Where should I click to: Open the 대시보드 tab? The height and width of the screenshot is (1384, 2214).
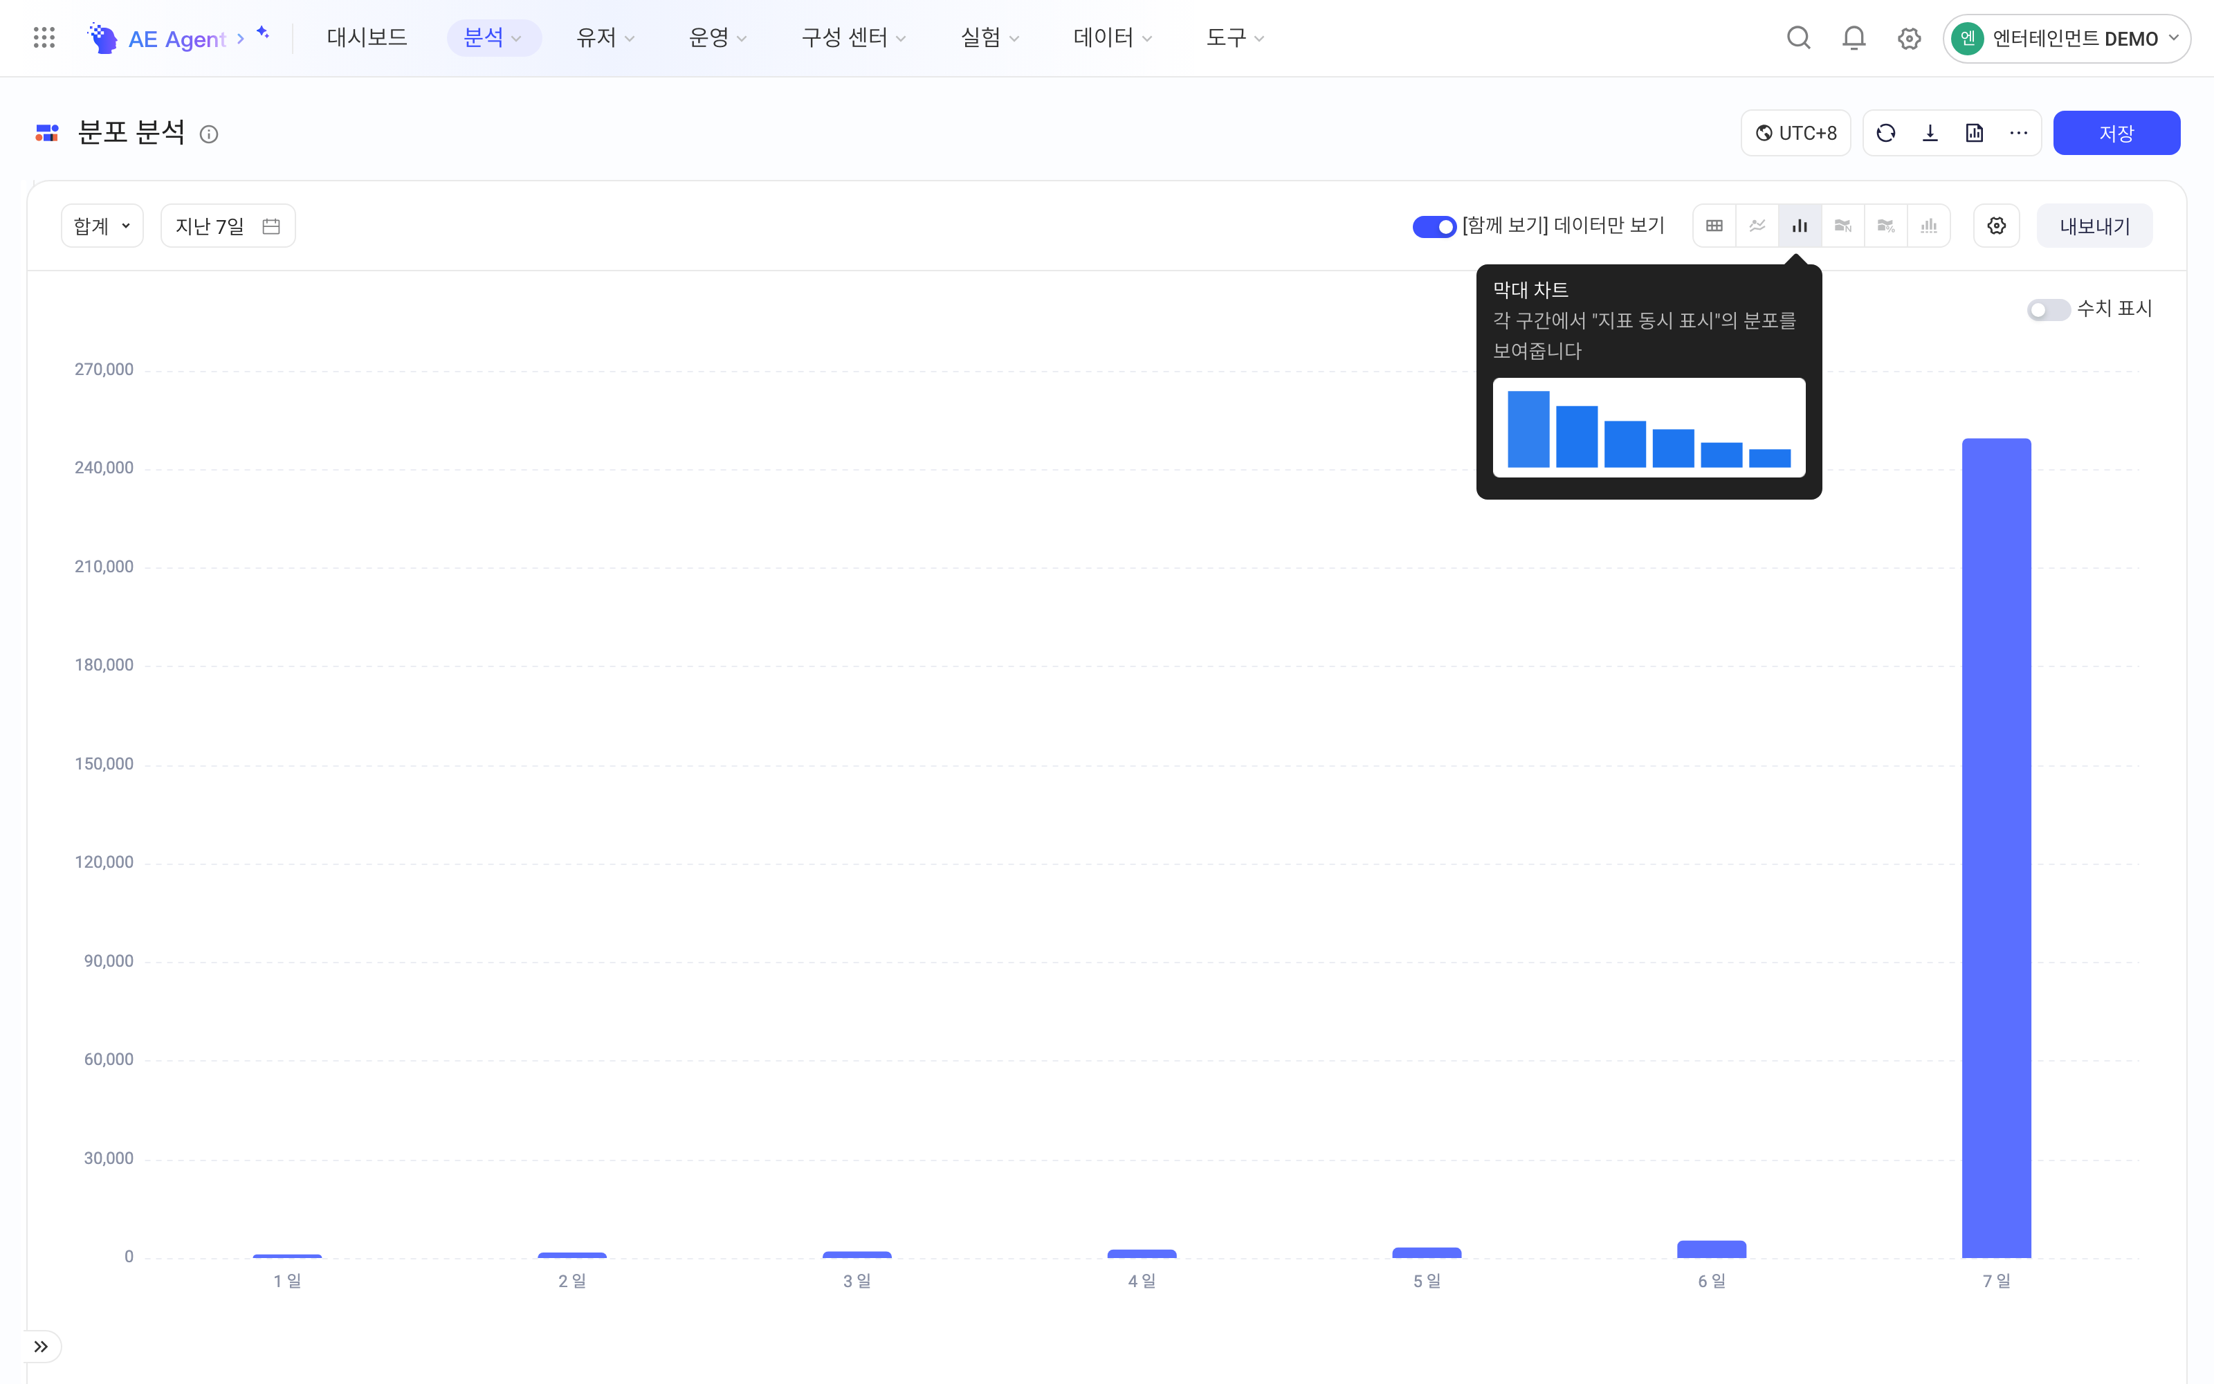(x=367, y=37)
